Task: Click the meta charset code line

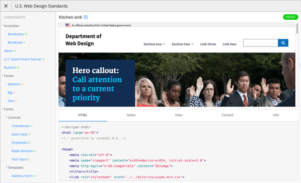Action: click(x=91, y=155)
